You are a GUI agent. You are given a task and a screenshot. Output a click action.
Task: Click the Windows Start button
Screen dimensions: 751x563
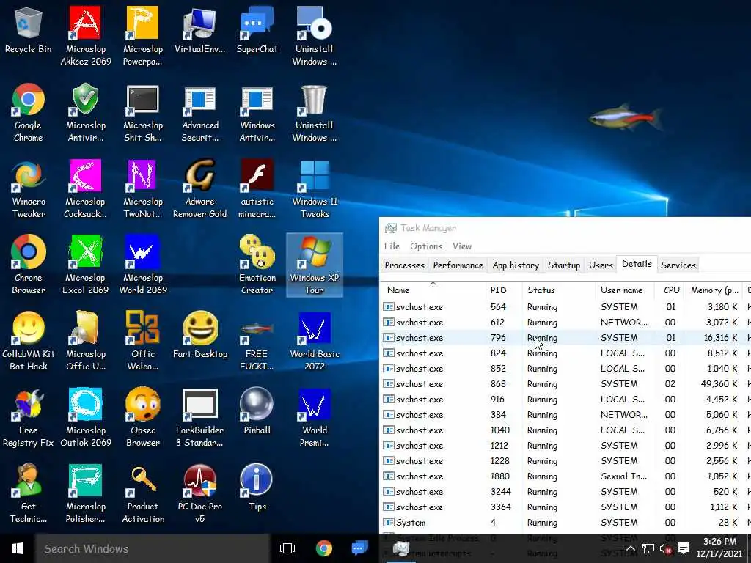pyautogui.click(x=18, y=548)
